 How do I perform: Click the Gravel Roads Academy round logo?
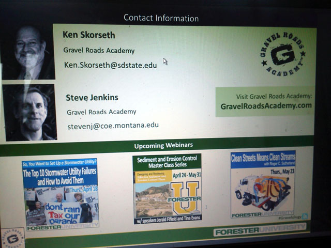coord(283,54)
